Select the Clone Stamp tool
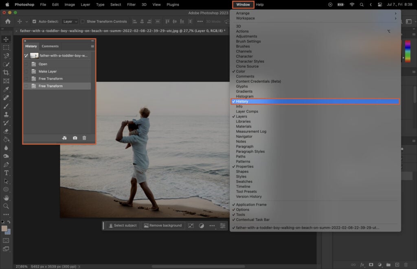The image size is (417, 269). 6,113
